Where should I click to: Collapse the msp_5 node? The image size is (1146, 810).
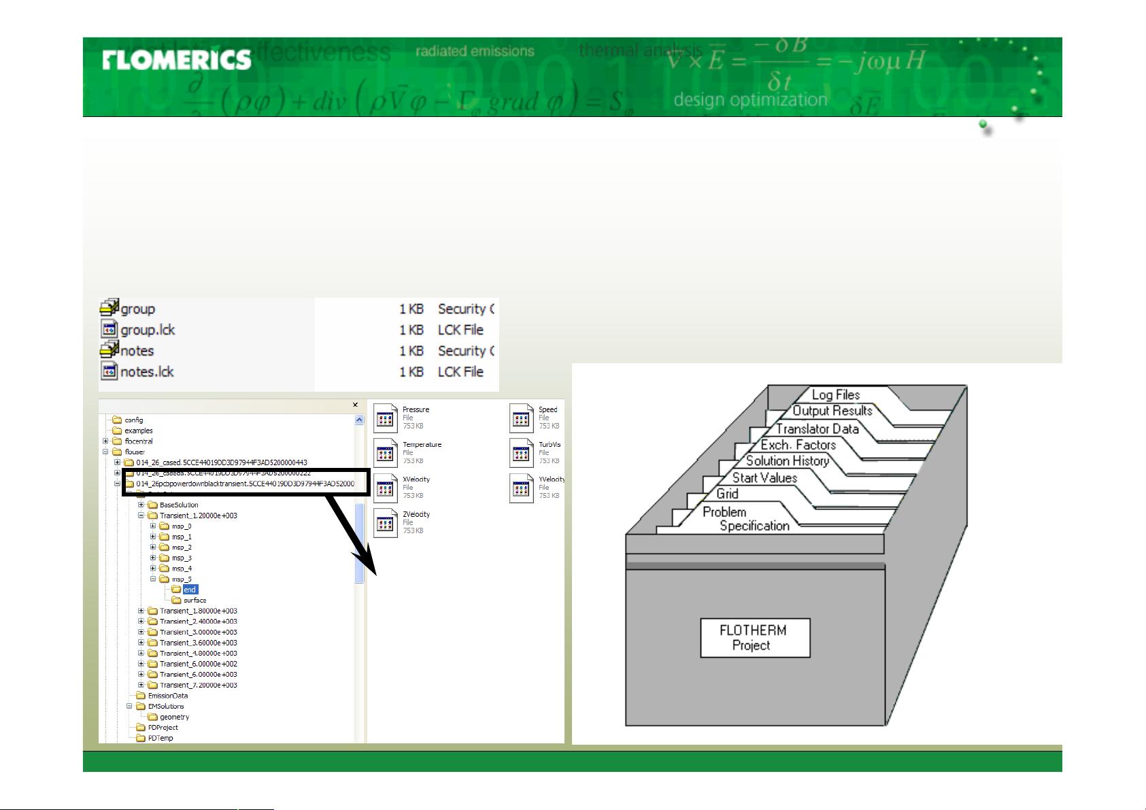153,579
